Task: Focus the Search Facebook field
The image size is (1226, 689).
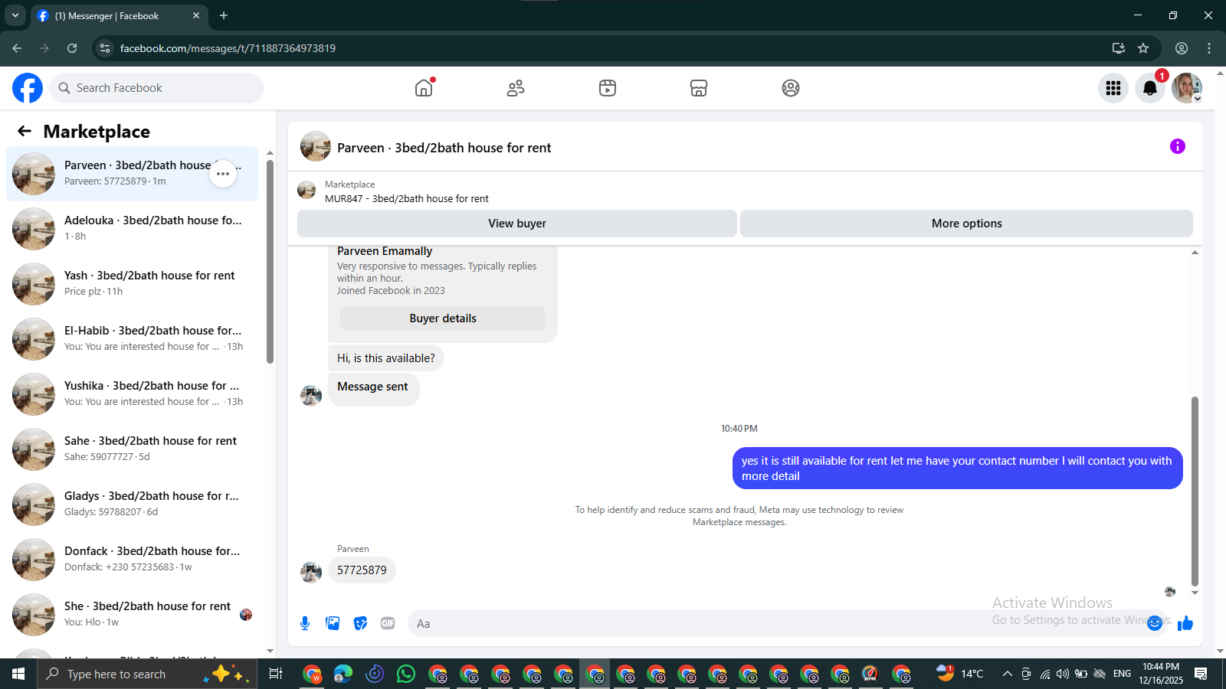Action: 156,88
